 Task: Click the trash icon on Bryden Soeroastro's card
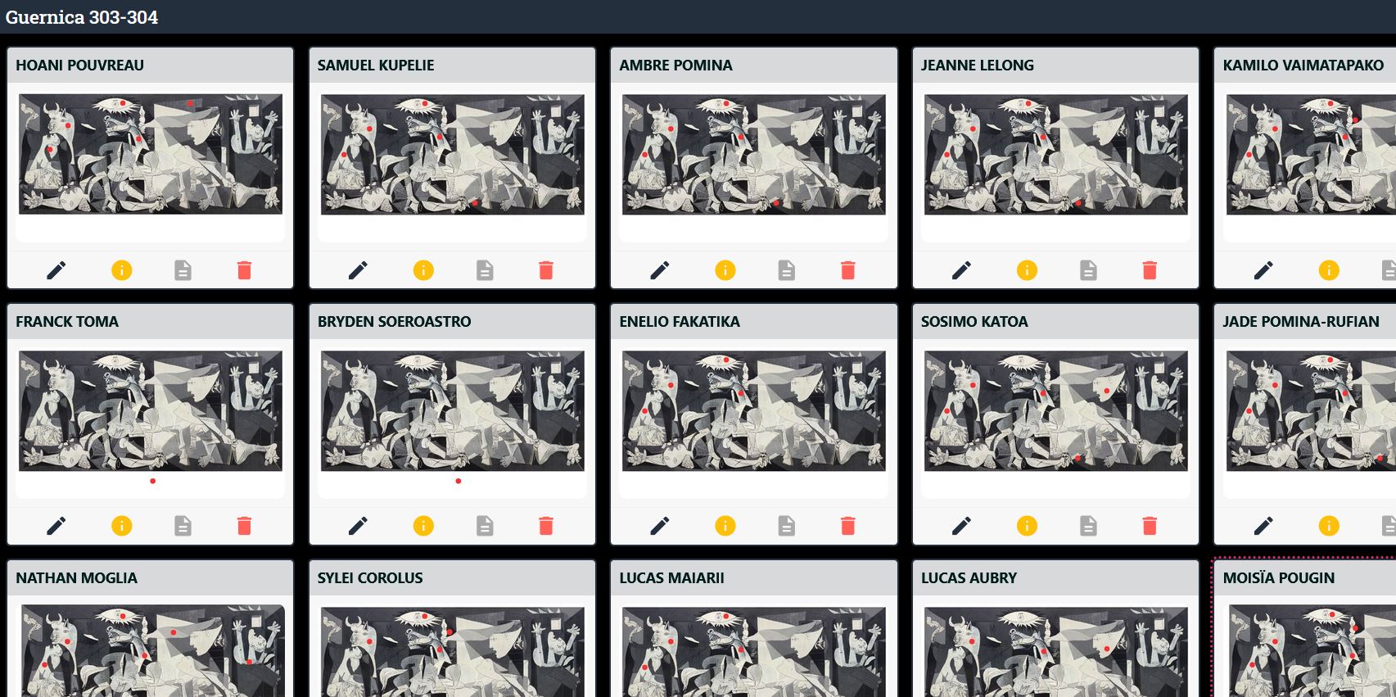pos(546,526)
